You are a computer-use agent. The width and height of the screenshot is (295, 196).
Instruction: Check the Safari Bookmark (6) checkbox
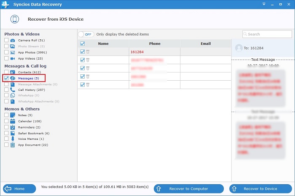6,133
